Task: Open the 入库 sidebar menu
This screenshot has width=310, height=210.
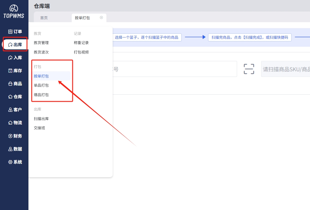Action: (x=15, y=58)
